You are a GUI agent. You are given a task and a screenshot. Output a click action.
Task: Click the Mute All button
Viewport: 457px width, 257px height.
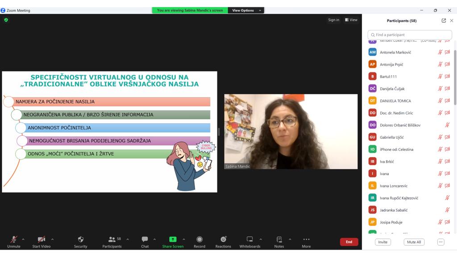coord(413,242)
